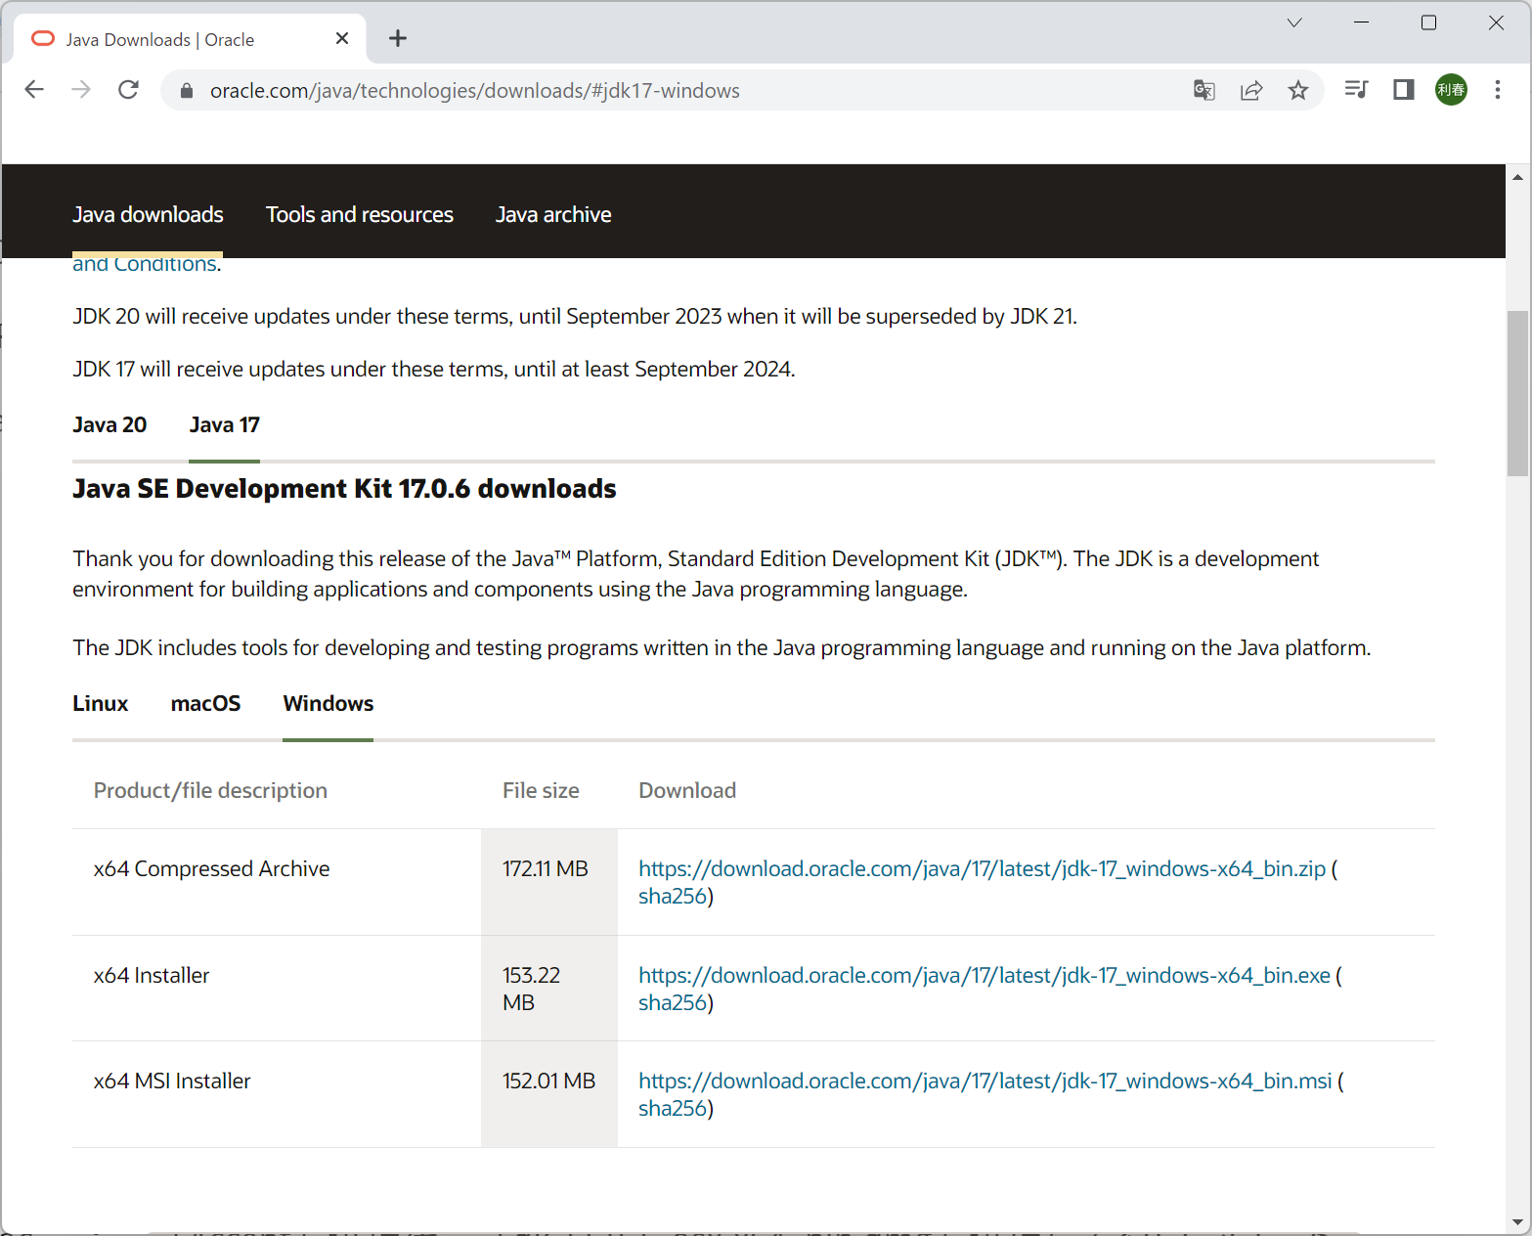The width and height of the screenshot is (1532, 1236).
Task: Close the Java Downloads browser tab
Action: (x=342, y=38)
